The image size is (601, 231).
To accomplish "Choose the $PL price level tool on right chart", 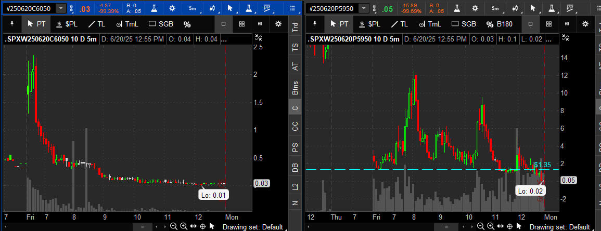I will [x=370, y=24].
